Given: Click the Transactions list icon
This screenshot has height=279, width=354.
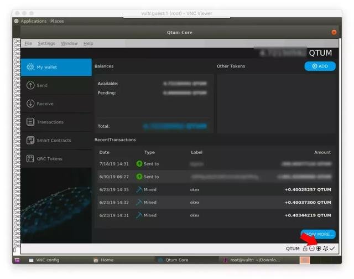Looking at the screenshot, I should (x=30, y=122).
